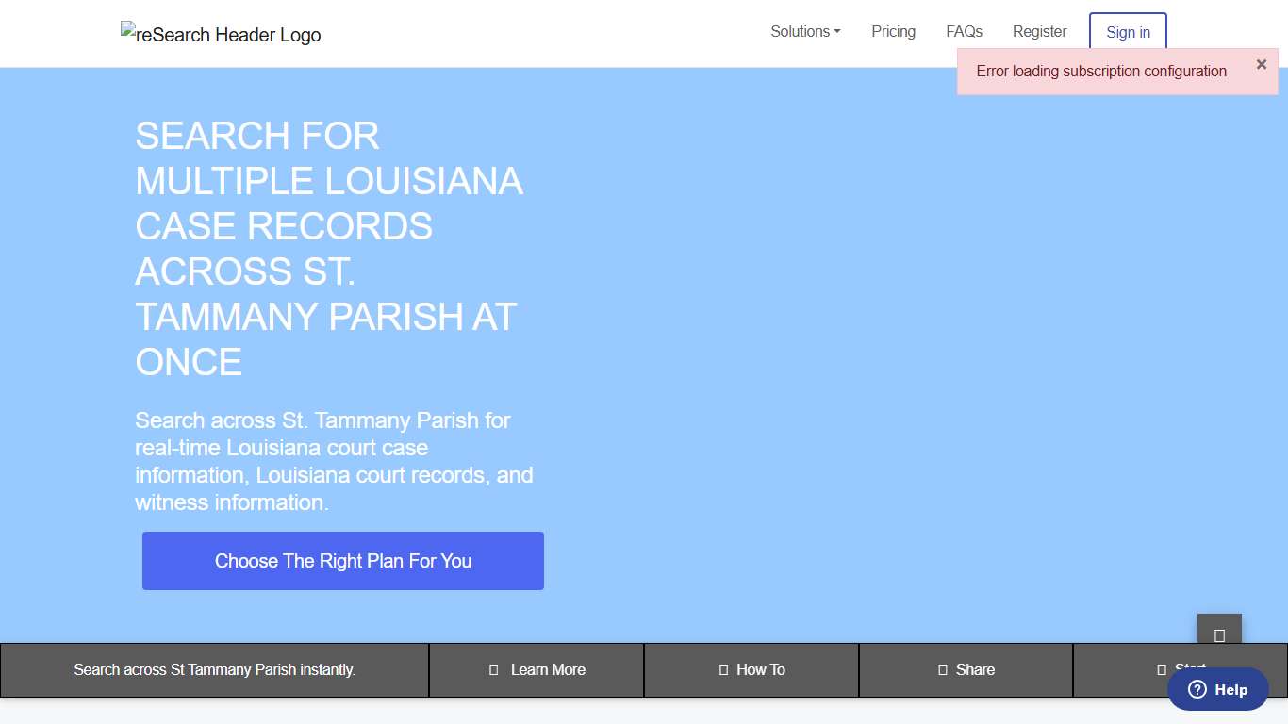Click the Share icon in bottom bar
Image resolution: width=1288 pixels, height=724 pixels.
941,669
